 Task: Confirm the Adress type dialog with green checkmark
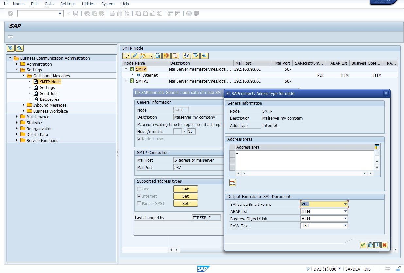[x=363, y=245]
